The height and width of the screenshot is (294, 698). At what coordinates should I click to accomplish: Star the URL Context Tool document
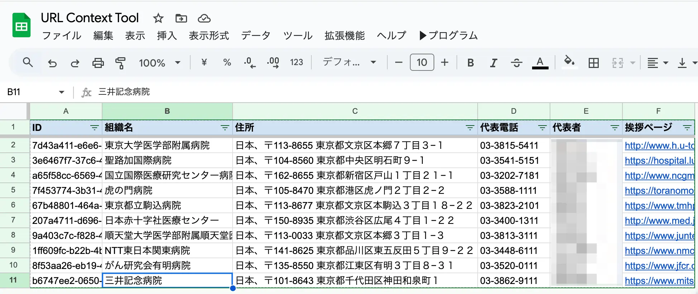[158, 18]
